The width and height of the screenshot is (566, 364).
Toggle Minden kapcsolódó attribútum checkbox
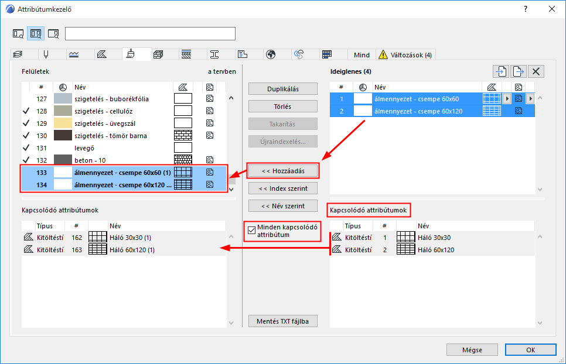click(x=251, y=230)
